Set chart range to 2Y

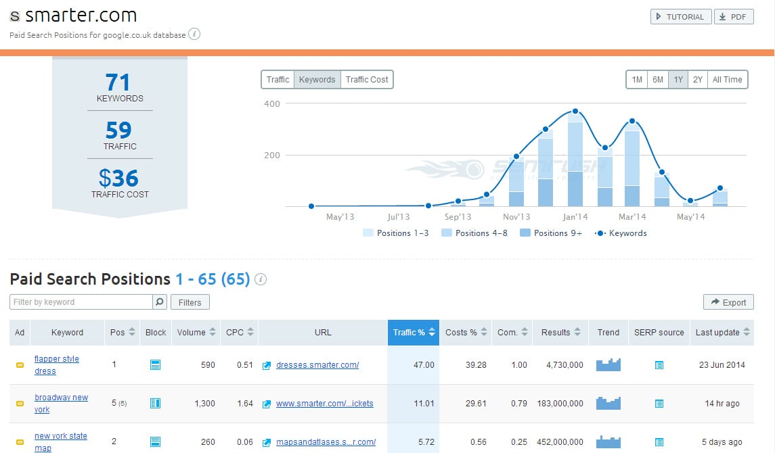coord(697,80)
